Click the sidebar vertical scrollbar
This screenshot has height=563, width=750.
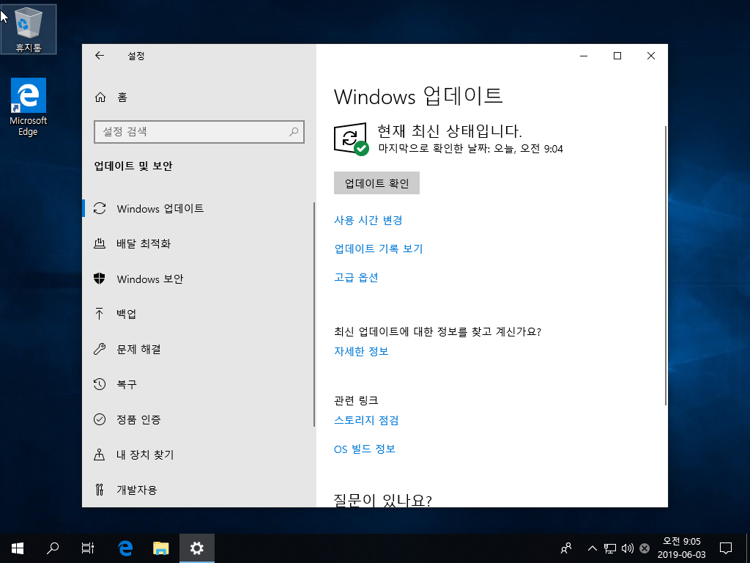(x=314, y=314)
